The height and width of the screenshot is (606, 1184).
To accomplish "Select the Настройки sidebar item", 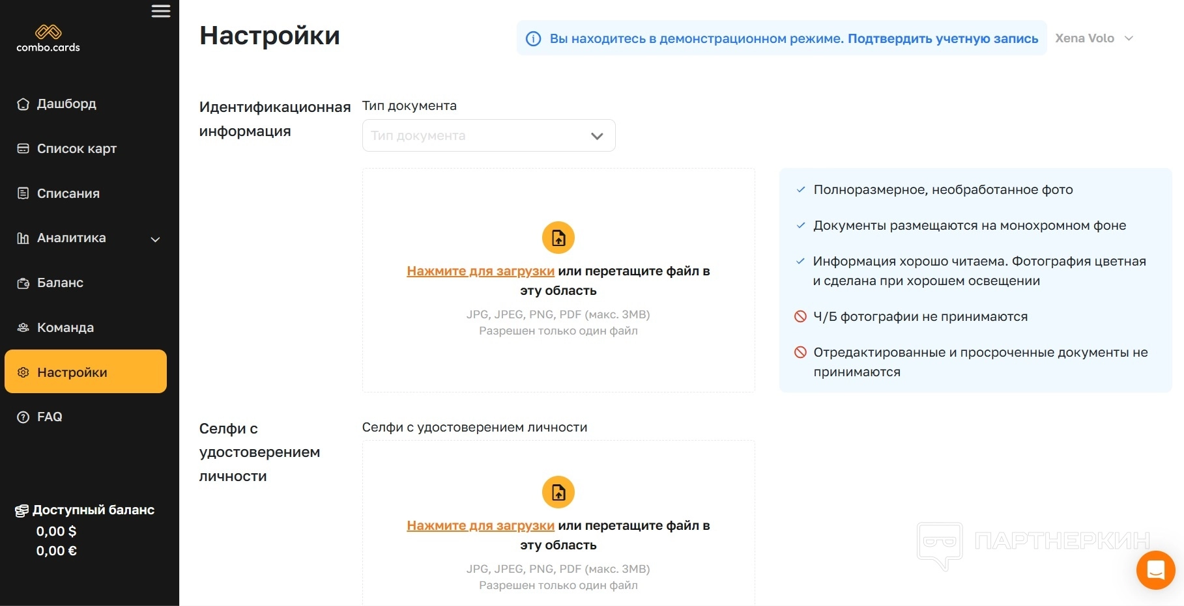I will point(85,372).
